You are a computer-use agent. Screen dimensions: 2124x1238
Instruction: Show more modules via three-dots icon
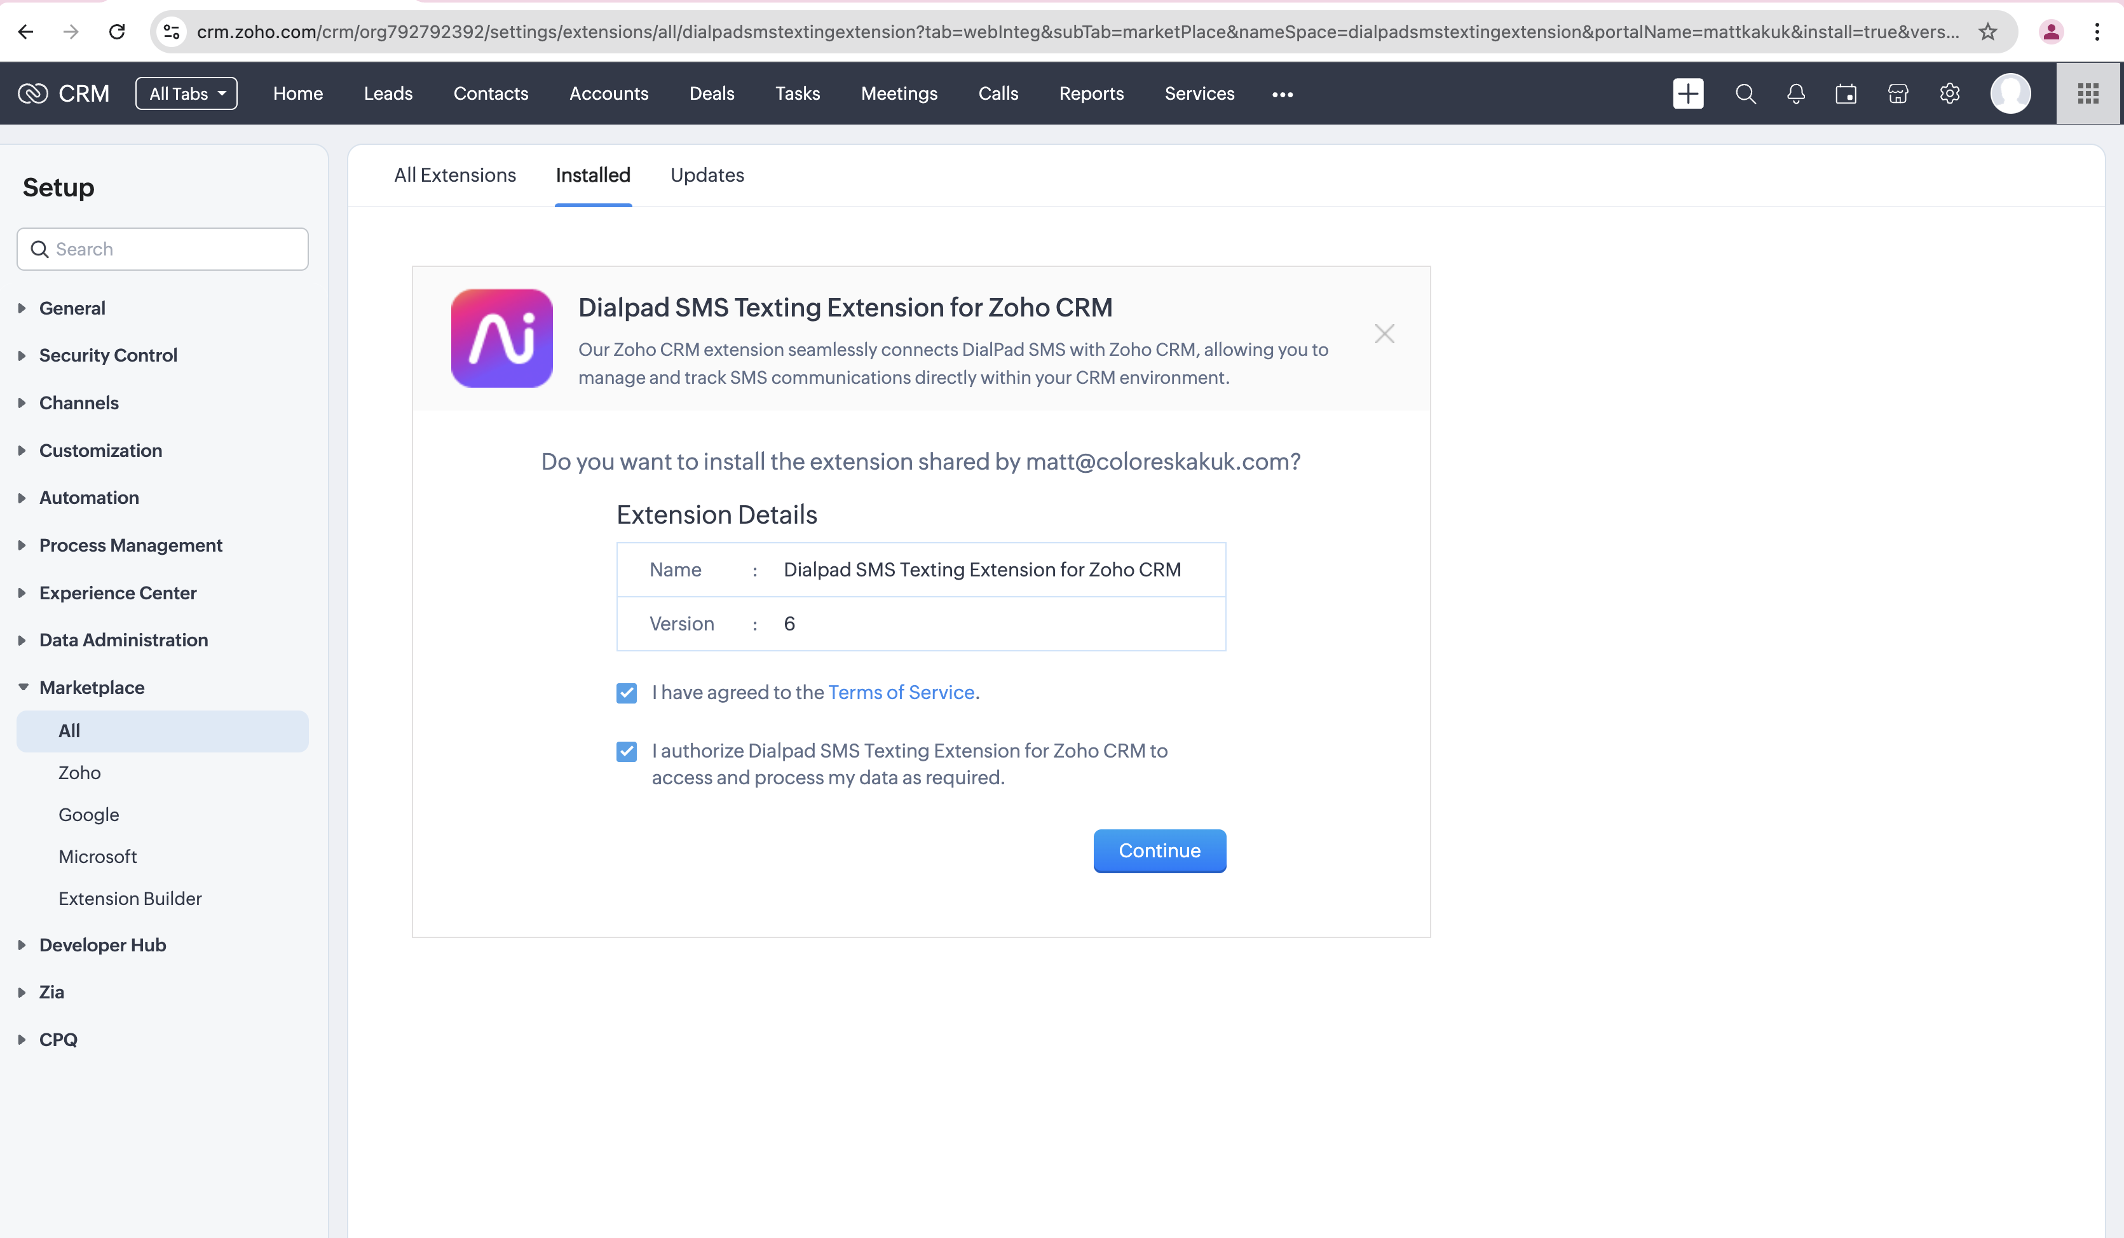(1282, 95)
